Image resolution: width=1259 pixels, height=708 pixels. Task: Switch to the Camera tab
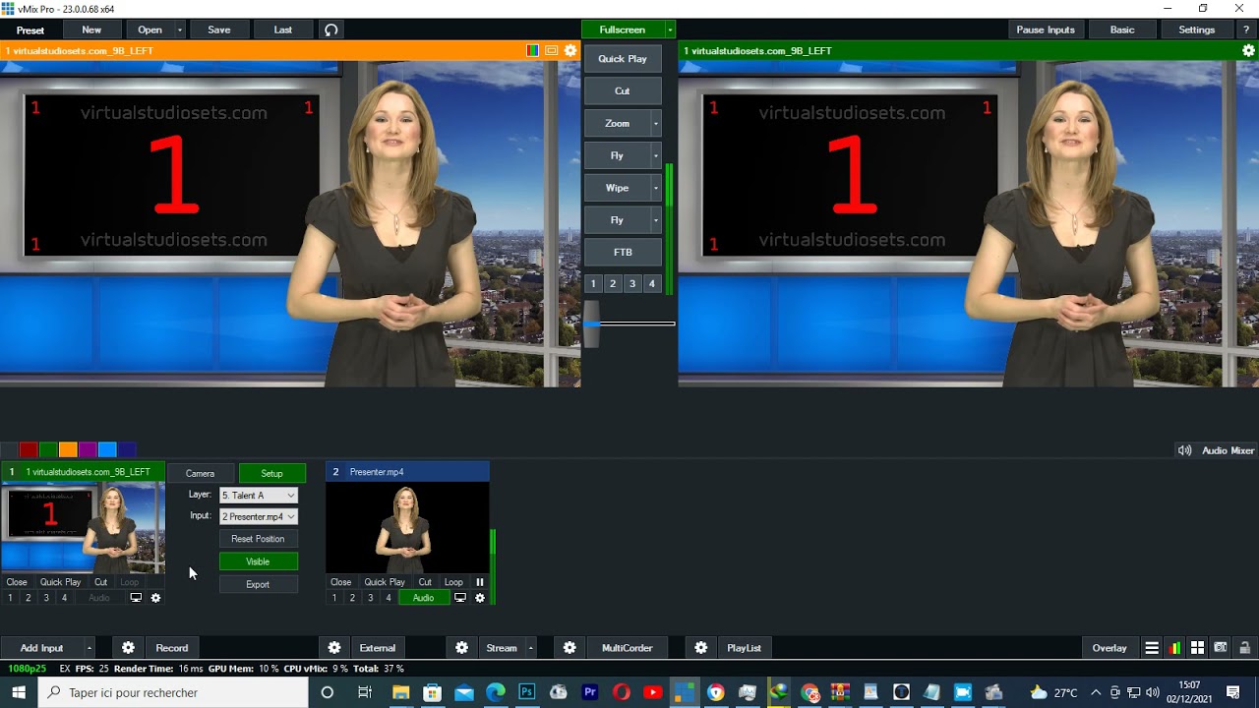click(x=200, y=473)
